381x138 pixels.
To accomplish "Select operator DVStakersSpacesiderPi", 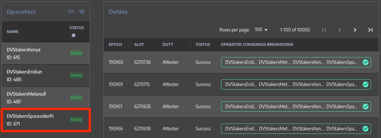I will [x=46, y=120].
